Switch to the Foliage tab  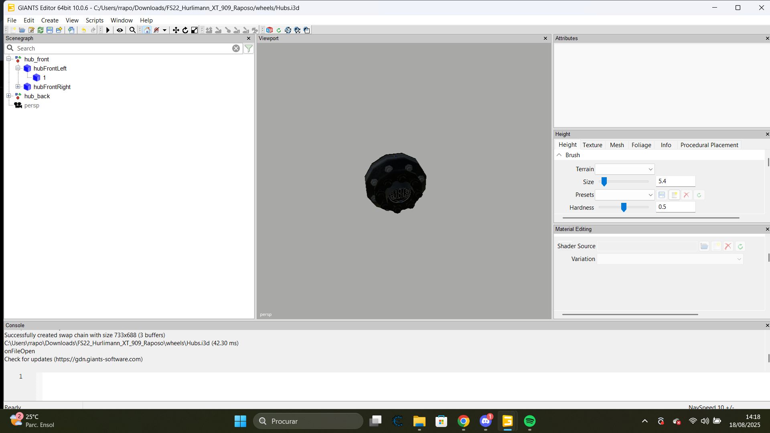(641, 145)
